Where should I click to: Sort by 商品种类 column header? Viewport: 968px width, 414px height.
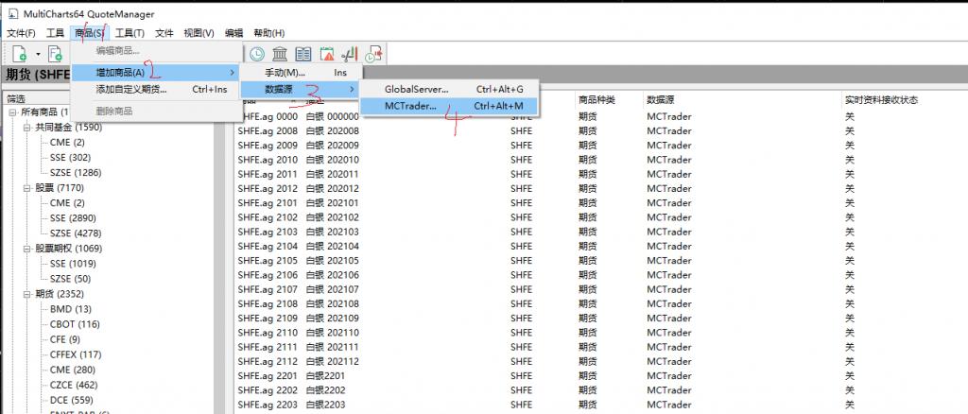(x=596, y=99)
